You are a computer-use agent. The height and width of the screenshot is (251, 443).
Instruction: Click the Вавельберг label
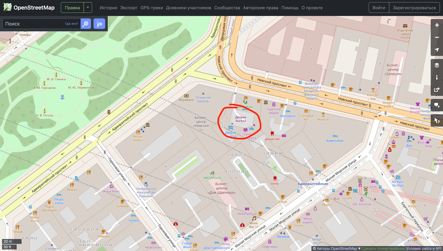335,140
